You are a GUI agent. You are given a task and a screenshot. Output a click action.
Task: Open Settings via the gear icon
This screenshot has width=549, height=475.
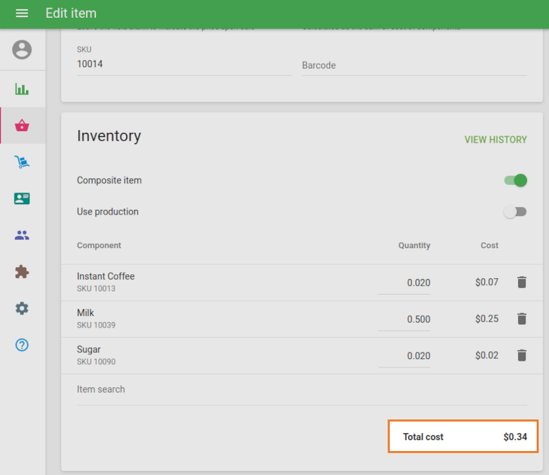click(x=21, y=308)
